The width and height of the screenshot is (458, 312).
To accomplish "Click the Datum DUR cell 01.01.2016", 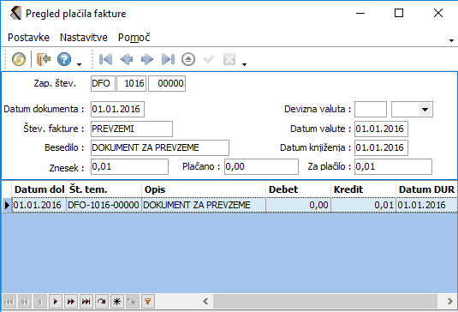I will [x=426, y=205].
